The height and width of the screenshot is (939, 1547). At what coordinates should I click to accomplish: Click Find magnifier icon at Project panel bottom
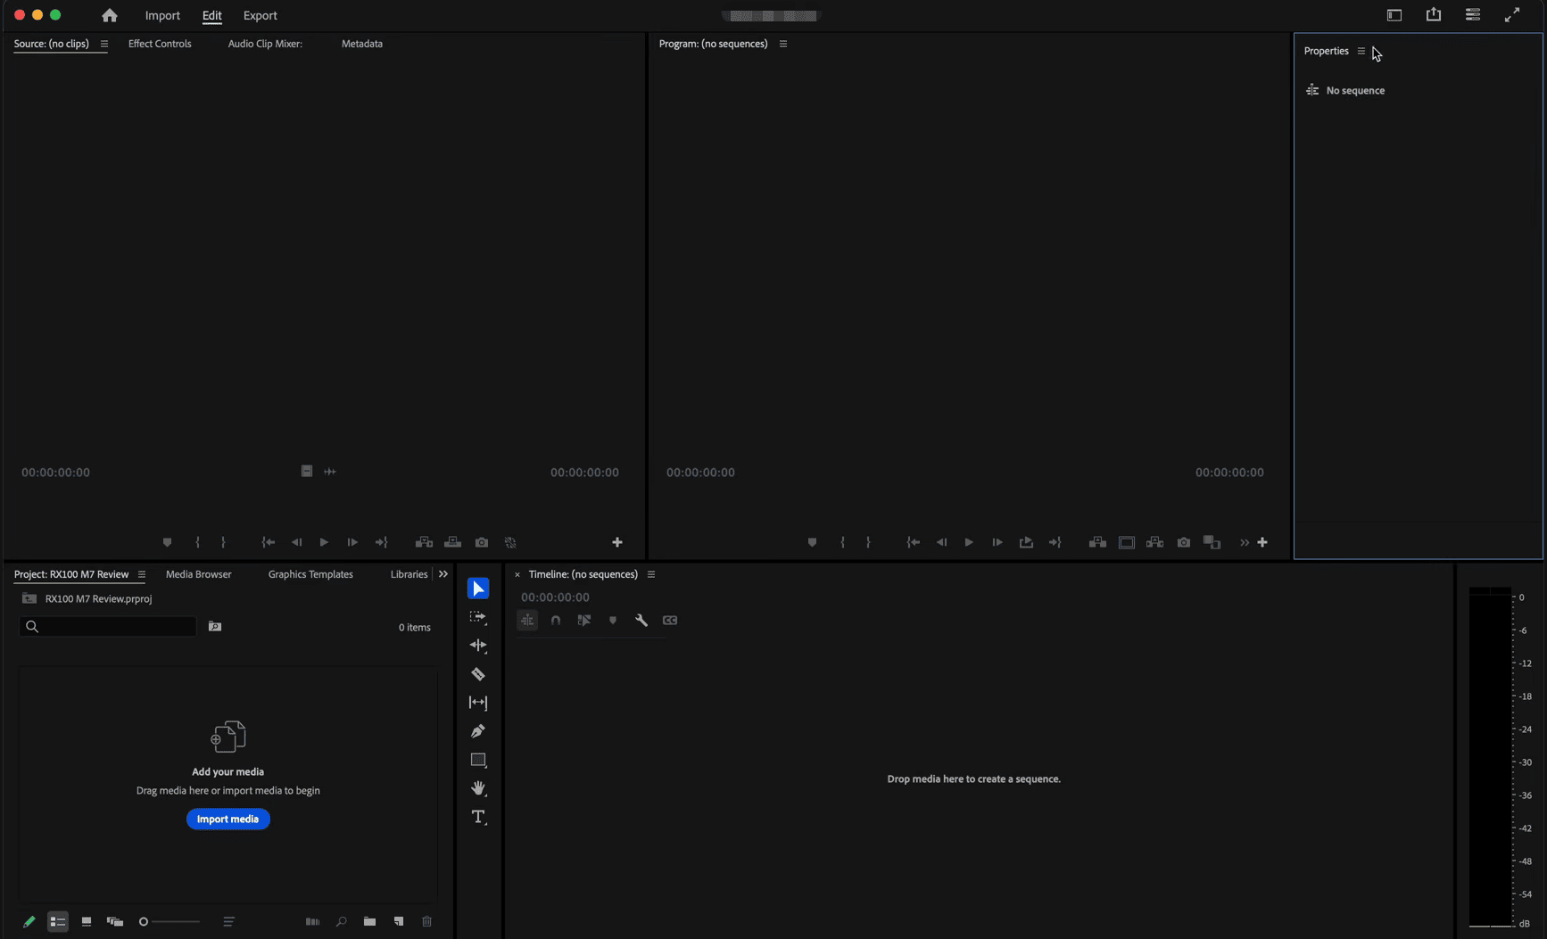point(341,921)
